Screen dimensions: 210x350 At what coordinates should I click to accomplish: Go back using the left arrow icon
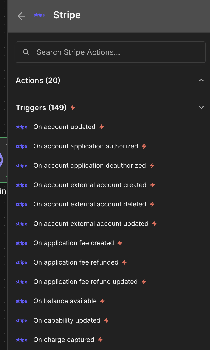point(22,16)
